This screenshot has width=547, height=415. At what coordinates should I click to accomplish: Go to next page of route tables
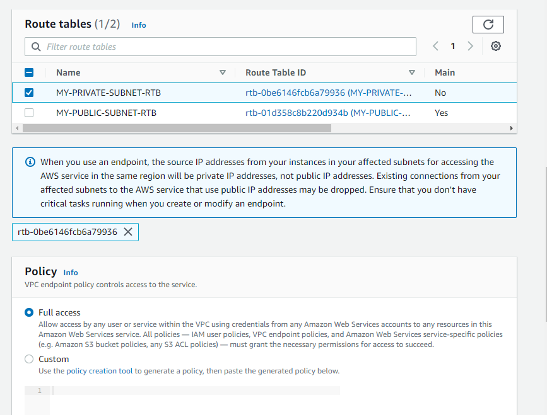point(470,46)
